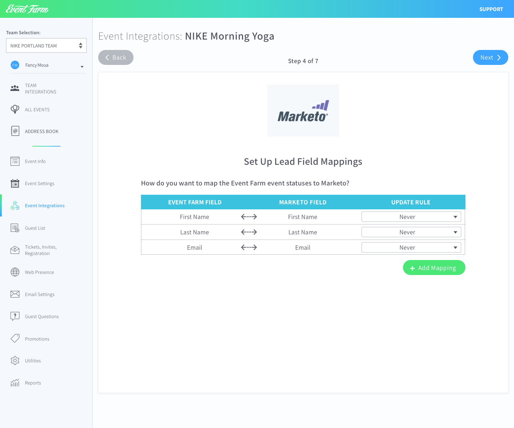Click the Guest List icon
This screenshot has width=514, height=428.
click(x=15, y=228)
